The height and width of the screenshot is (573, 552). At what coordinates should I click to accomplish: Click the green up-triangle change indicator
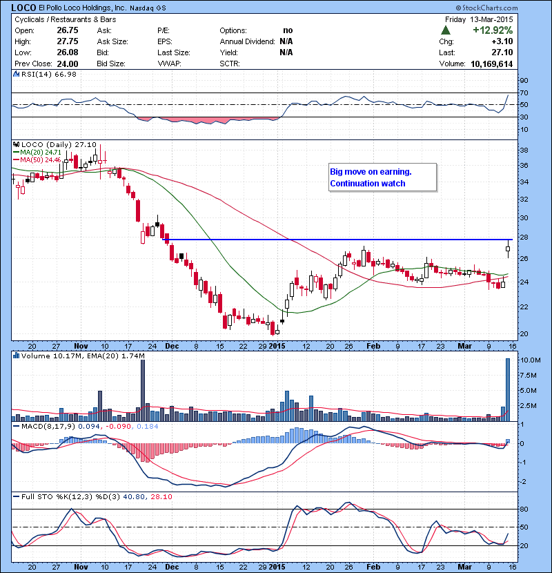point(446,30)
